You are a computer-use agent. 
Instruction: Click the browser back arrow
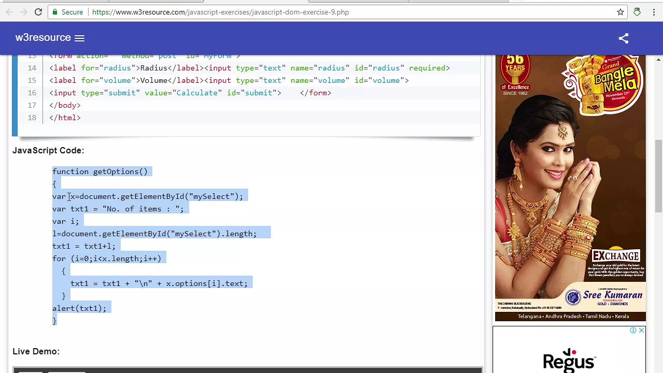click(9, 12)
